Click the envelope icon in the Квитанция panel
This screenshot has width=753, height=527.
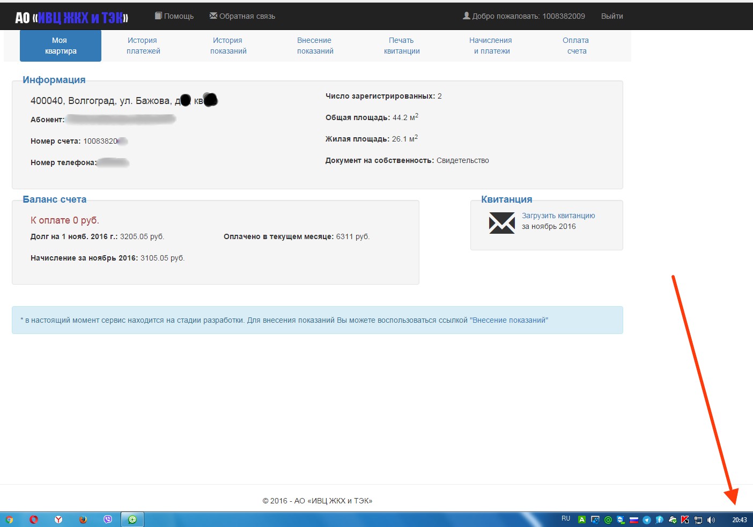coord(502,222)
